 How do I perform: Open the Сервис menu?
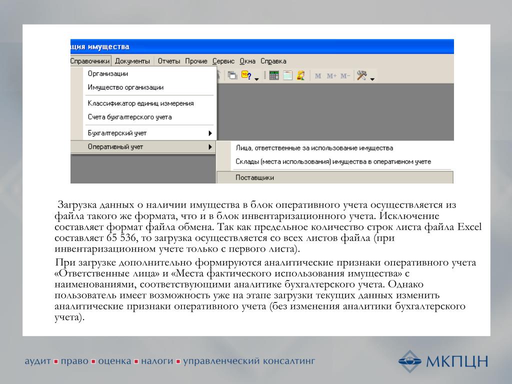tap(223, 61)
